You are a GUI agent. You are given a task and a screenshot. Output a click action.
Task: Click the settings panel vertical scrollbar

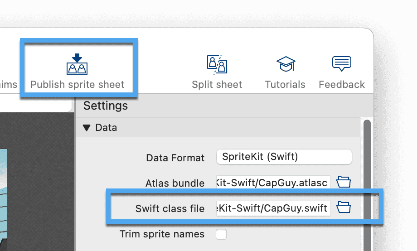point(367,185)
